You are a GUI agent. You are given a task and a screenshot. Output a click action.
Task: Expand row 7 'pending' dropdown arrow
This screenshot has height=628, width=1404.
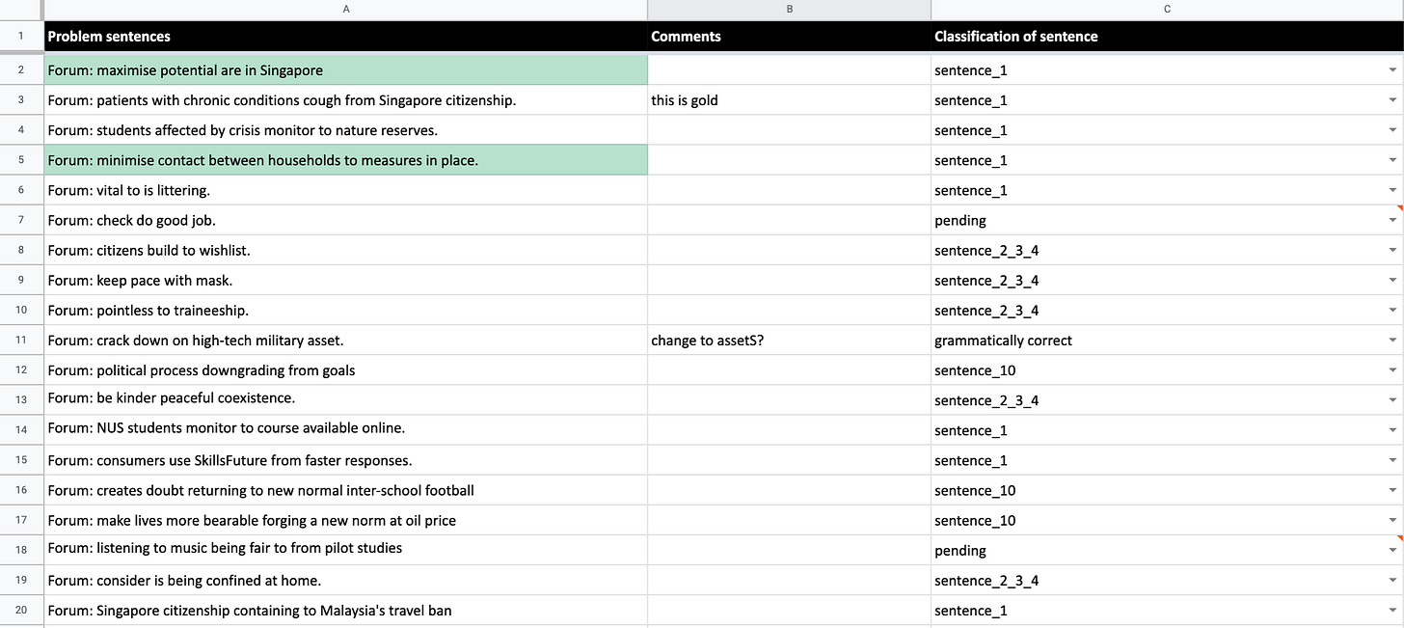pyautogui.click(x=1392, y=221)
